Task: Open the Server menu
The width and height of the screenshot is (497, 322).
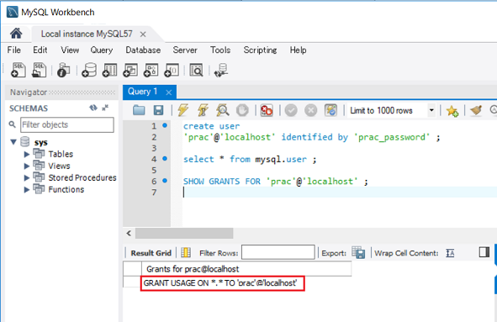Action: pyautogui.click(x=185, y=50)
